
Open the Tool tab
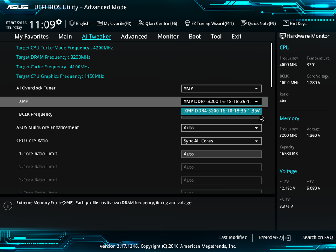click(x=216, y=37)
